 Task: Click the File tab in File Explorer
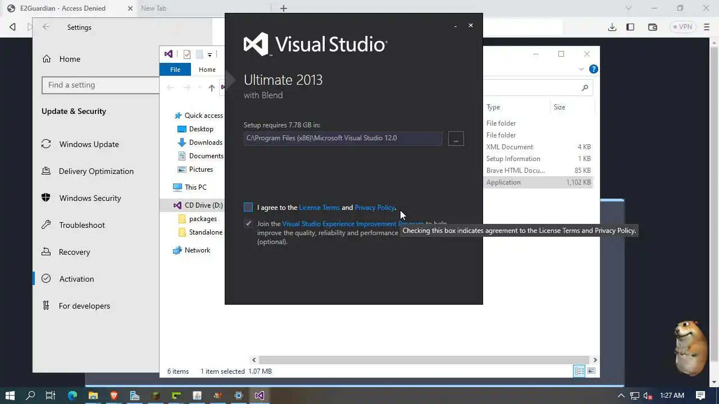175,70
